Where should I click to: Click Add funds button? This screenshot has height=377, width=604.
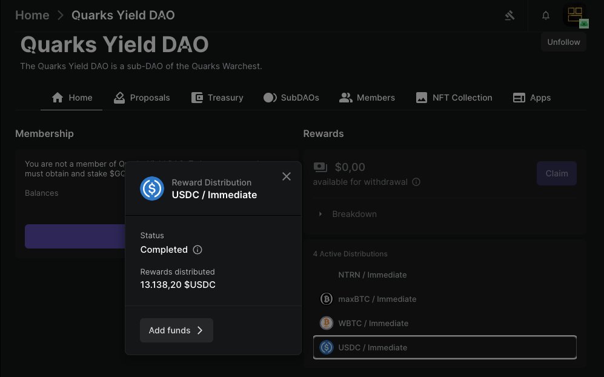click(x=176, y=330)
